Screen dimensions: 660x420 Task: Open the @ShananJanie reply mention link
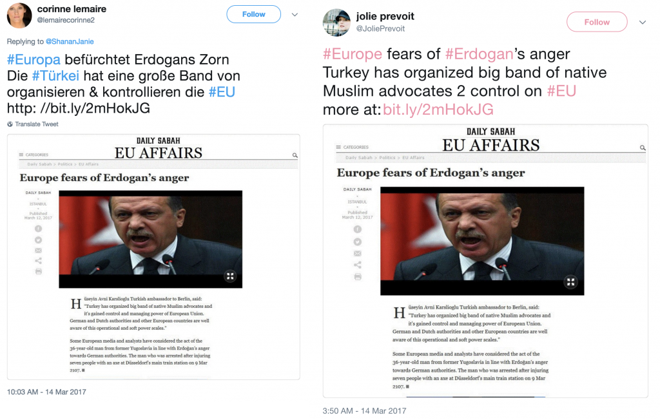tap(70, 41)
